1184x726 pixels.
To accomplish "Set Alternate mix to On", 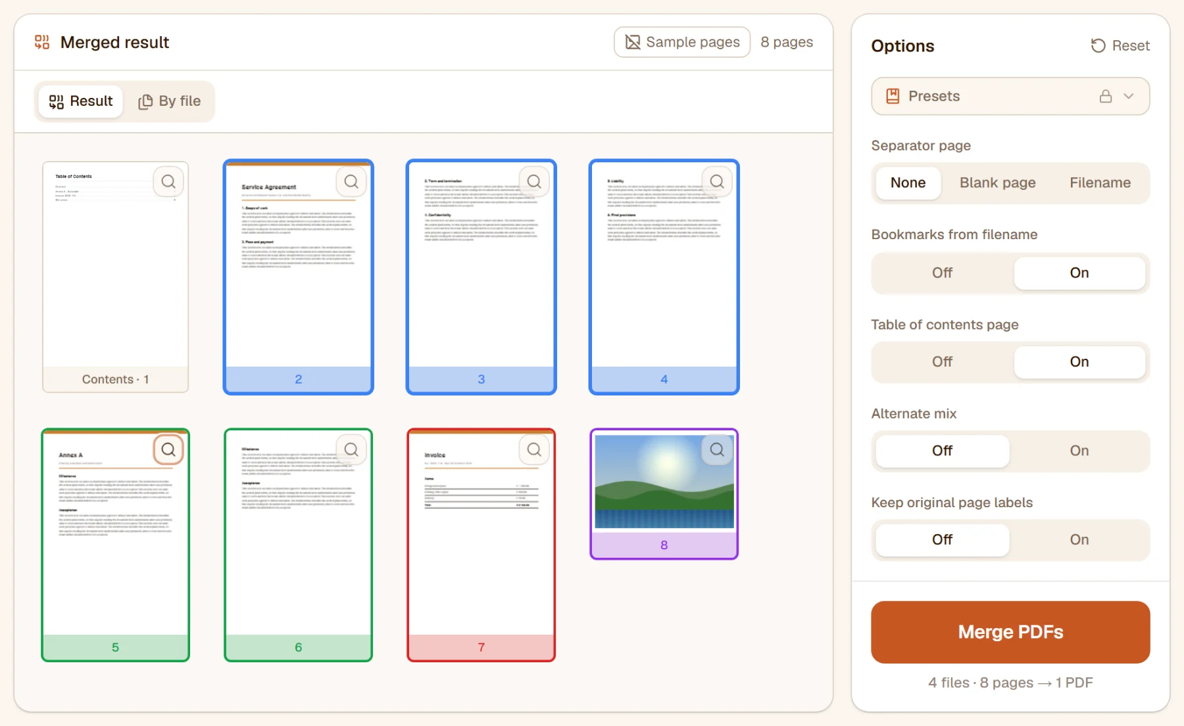I will (x=1079, y=451).
